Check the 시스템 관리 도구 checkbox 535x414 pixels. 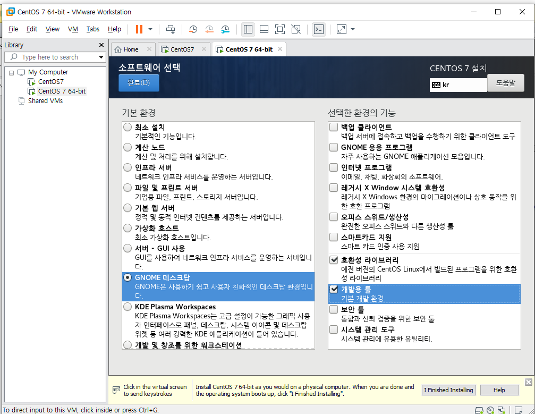pyautogui.click(x=334, y=329)
